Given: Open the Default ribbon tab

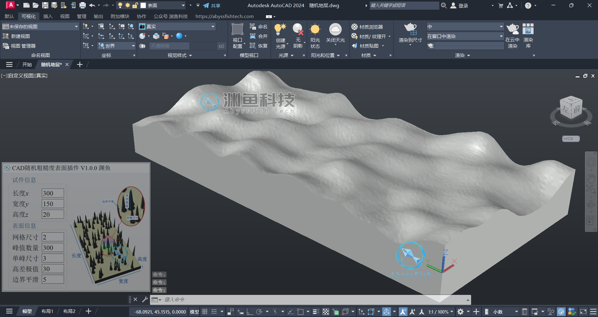Looking at the screenshot, I should click(x=9, y=16).
